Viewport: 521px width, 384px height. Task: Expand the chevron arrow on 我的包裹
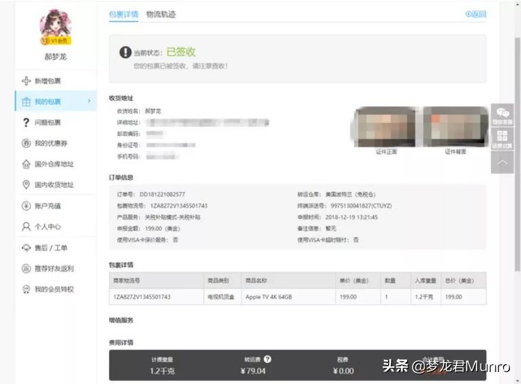[x=88, y=101]
